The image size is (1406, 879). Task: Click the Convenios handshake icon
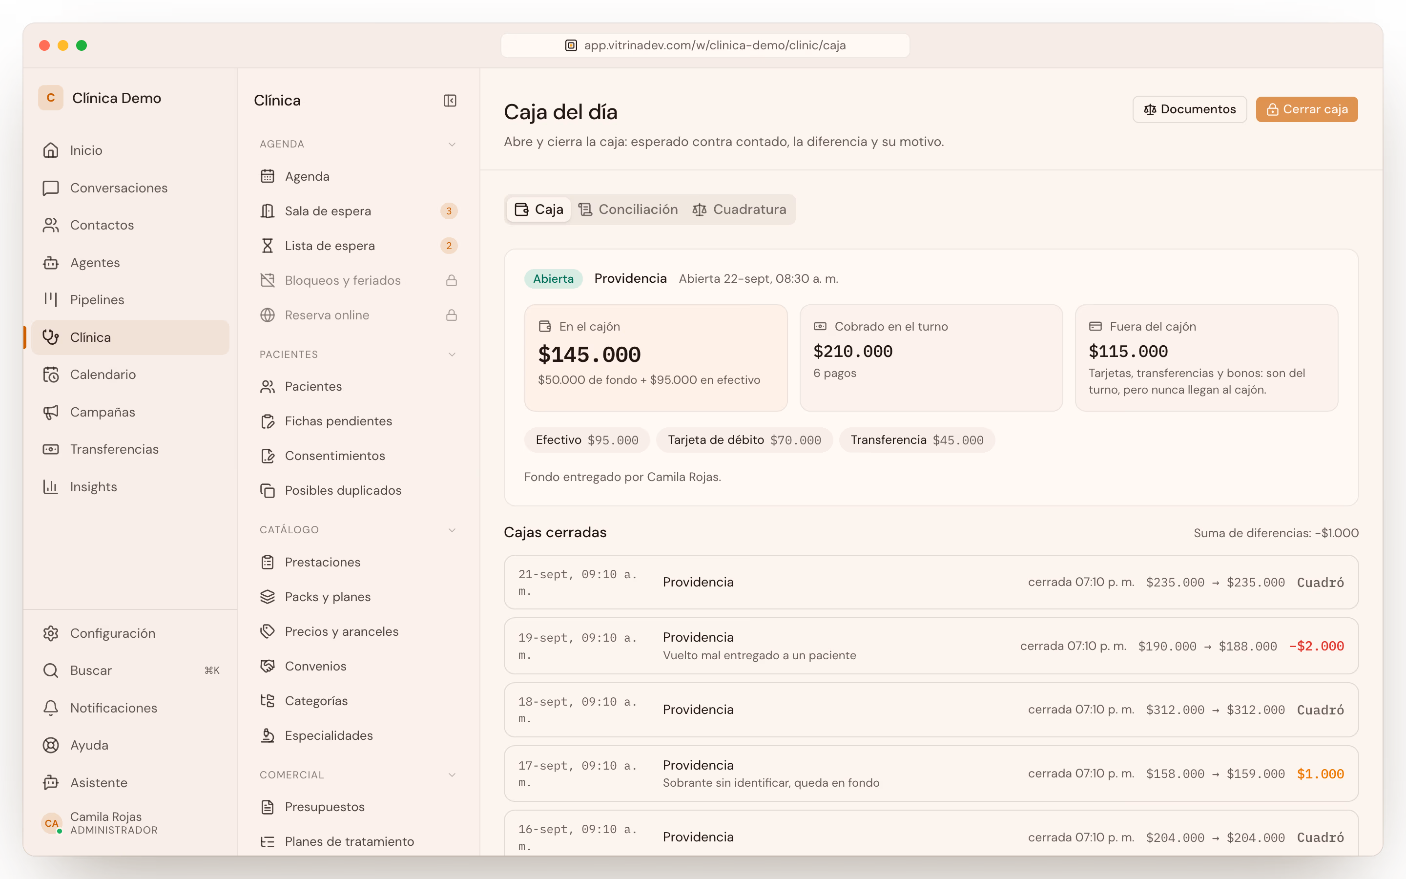click(x=267, y=666)
